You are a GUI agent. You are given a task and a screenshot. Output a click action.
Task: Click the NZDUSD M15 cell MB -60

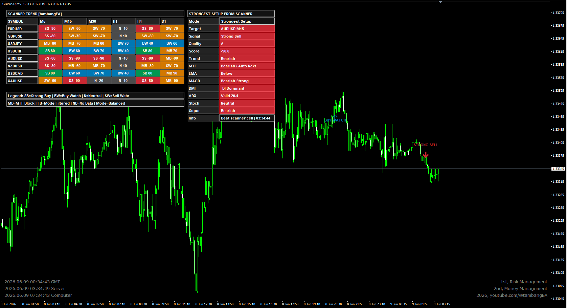tap(74, 66)
